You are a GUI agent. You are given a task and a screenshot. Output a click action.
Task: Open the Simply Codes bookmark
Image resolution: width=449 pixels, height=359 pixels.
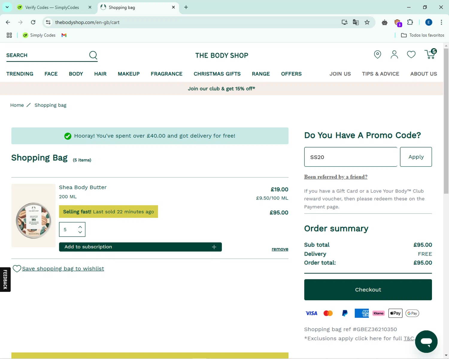(x=39, y=35)
